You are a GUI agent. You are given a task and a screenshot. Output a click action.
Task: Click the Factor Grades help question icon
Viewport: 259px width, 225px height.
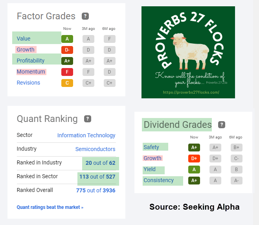tap(85, 16)
